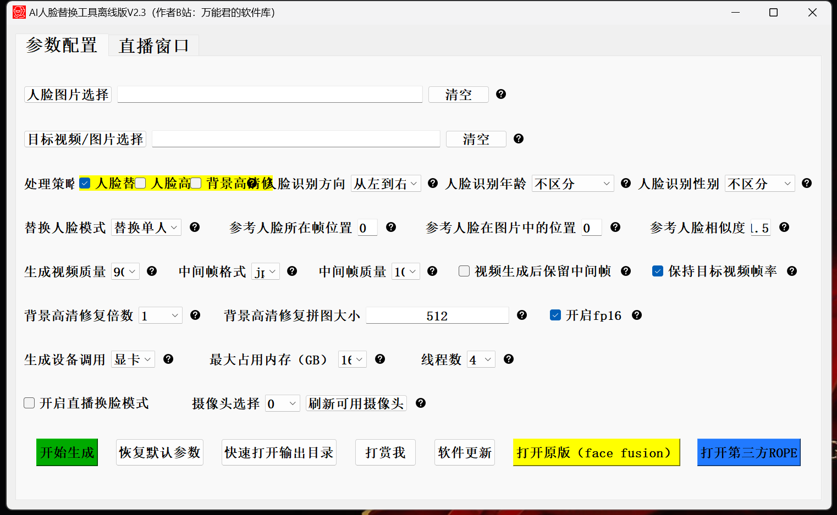Open the 人脸识别方向 dropdown
This screenshot has width=837, height=515.
[x=386, y=184]
